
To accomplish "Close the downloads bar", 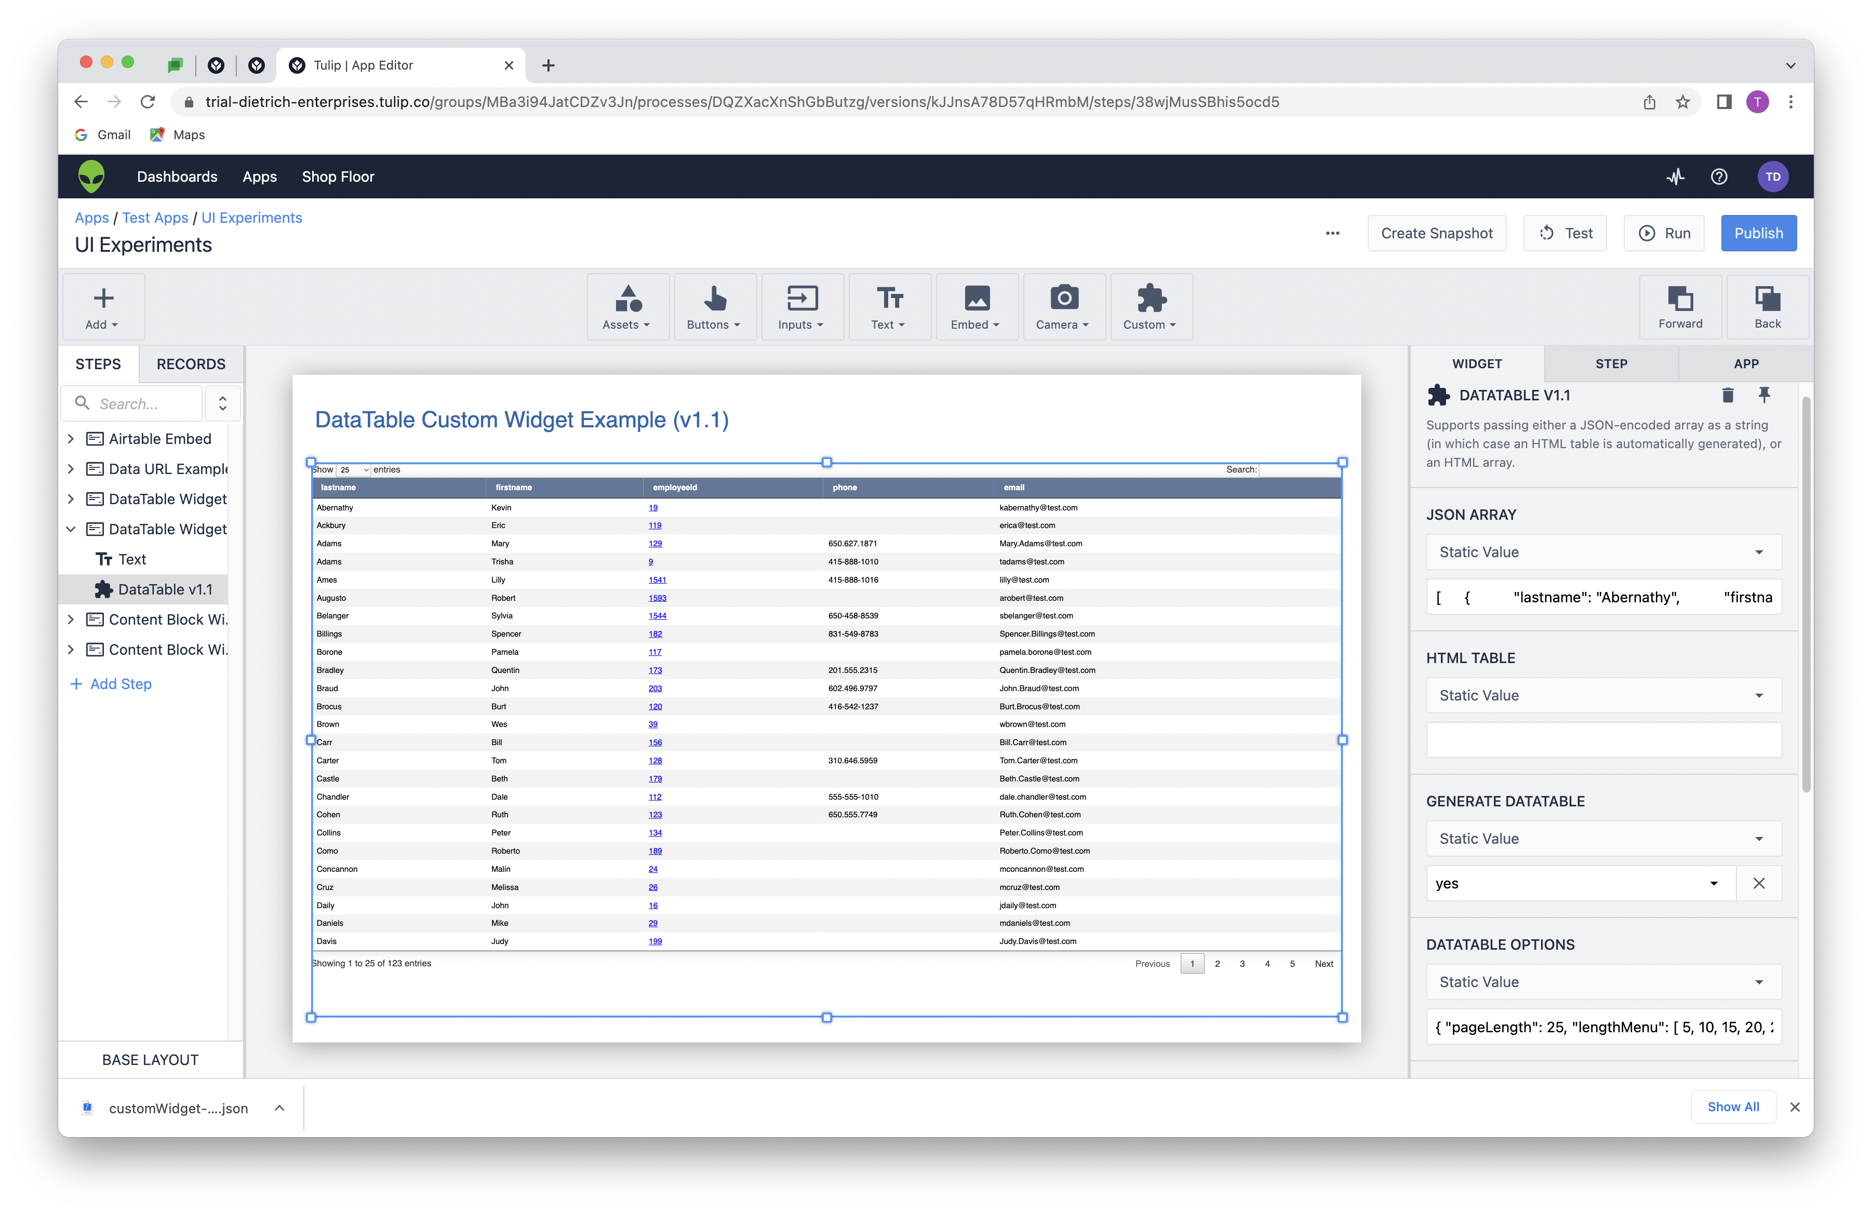I will [1795, 1107].
